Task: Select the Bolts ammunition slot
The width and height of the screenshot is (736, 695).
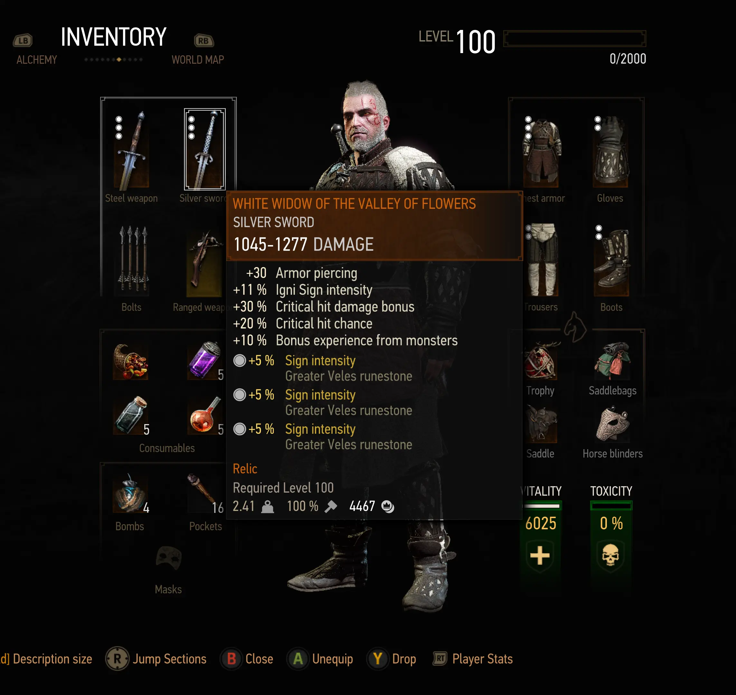Action: tap(132, 259)
